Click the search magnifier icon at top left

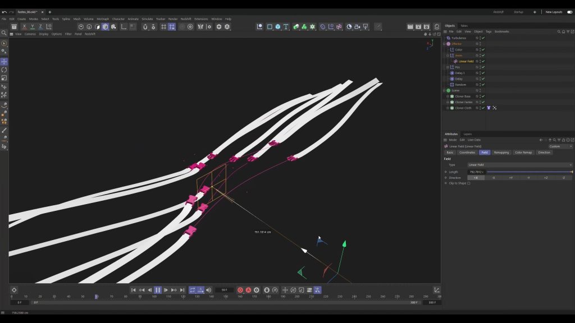pyautogui.click(x=4, y=33)
